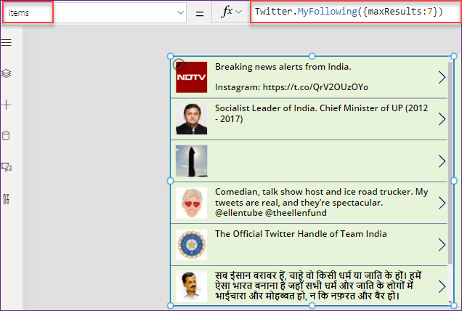Open the hamburger menu in left sidebar
Screen dimensions: 462x311
[7, 42]
